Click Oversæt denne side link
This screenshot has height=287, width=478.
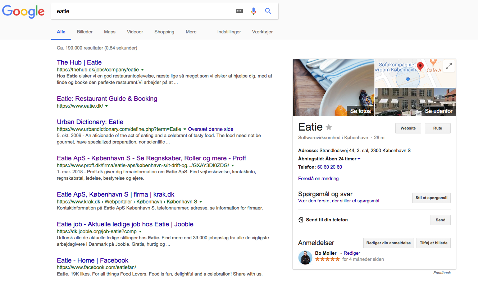211,129
